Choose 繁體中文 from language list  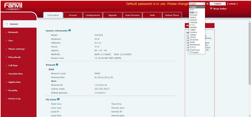pyautogui.click(x=197, y=12)
